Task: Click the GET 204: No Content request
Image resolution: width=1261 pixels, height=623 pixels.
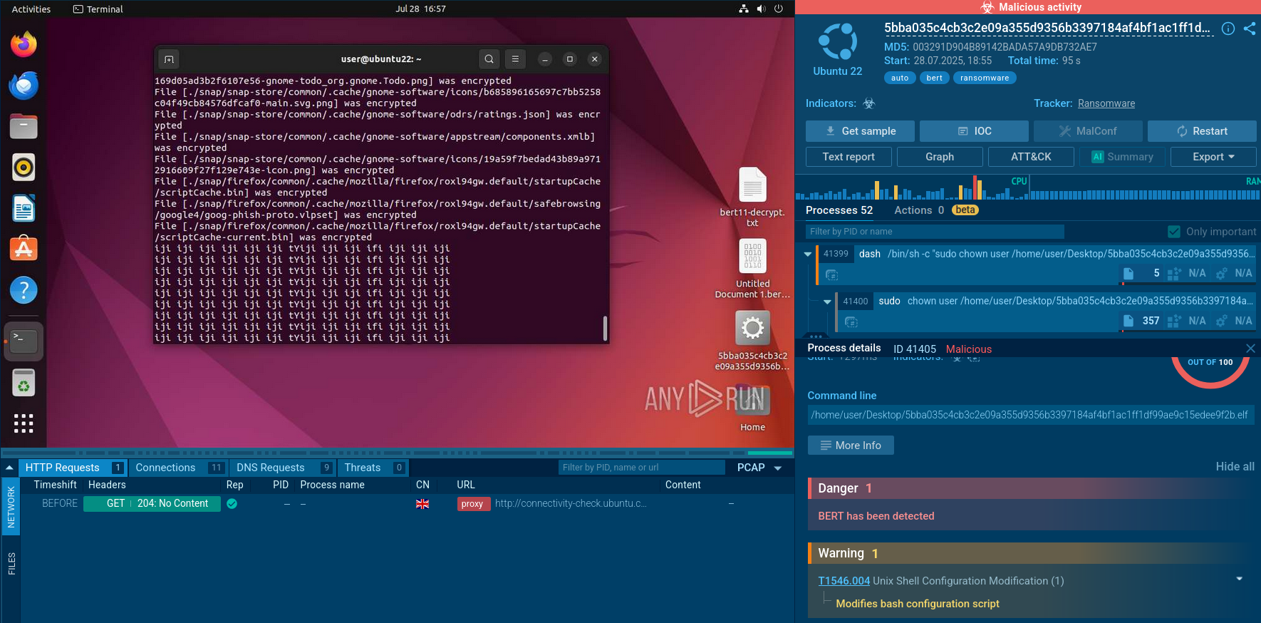Action: tap(152, 503)
